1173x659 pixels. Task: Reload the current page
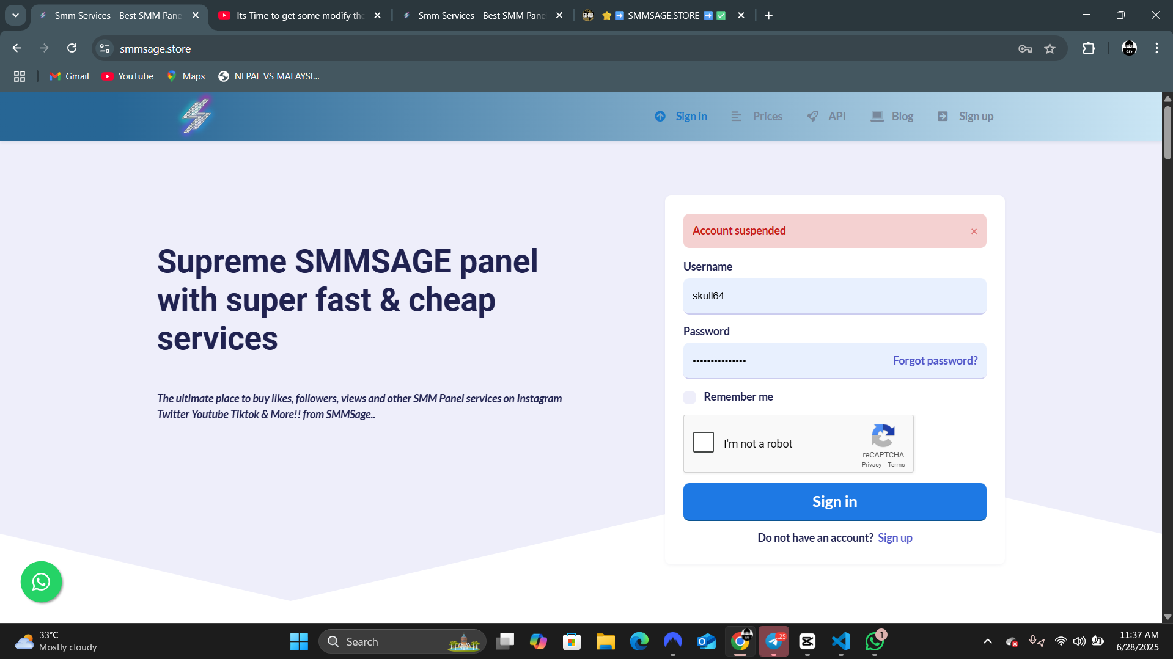pyautogui.click(x=72, y=48)
